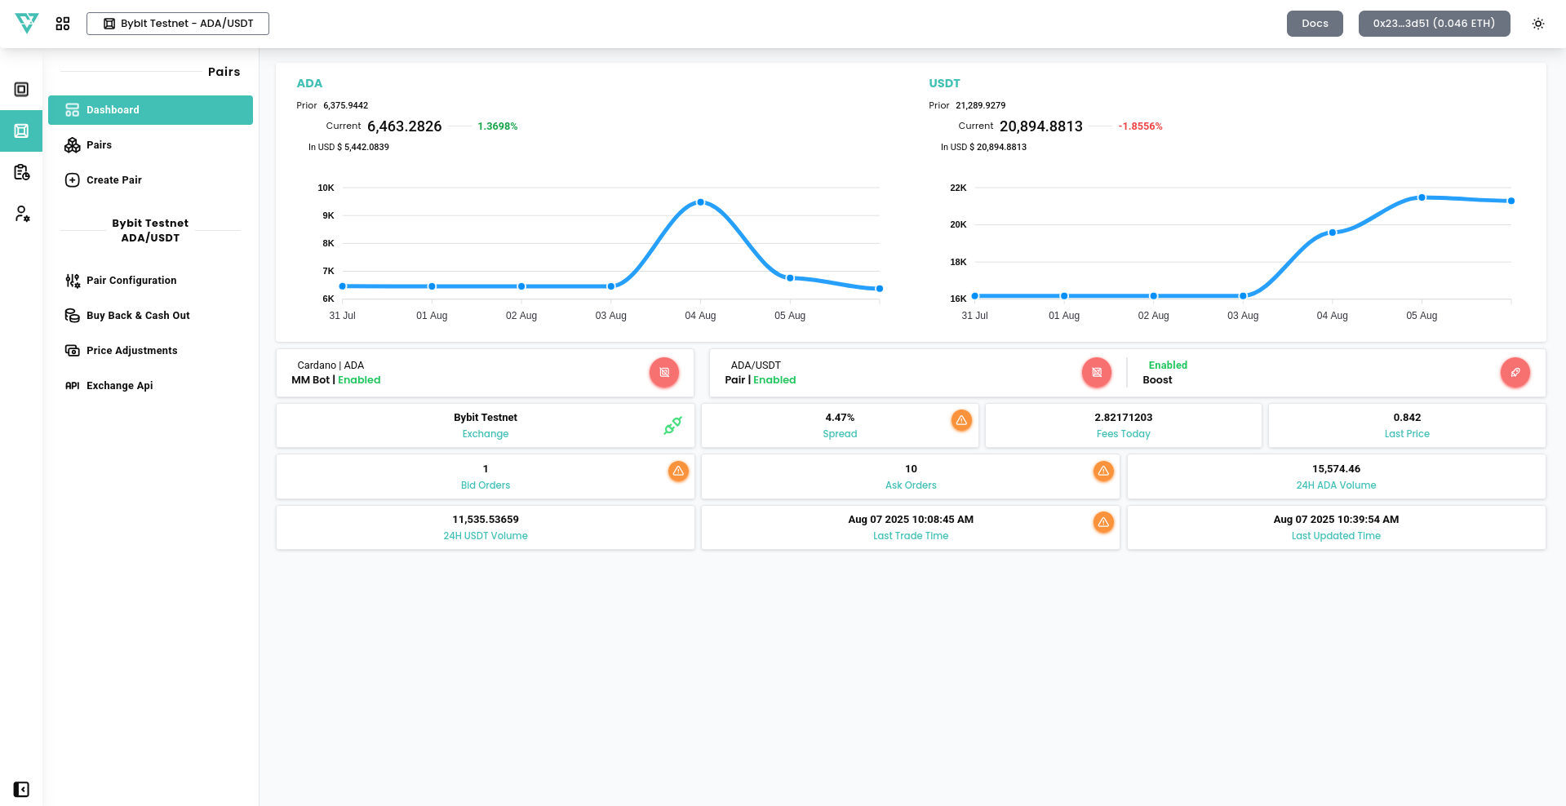Click the Last Trade Time warning icon
1566x806 pixels.
click(1103, 522)
